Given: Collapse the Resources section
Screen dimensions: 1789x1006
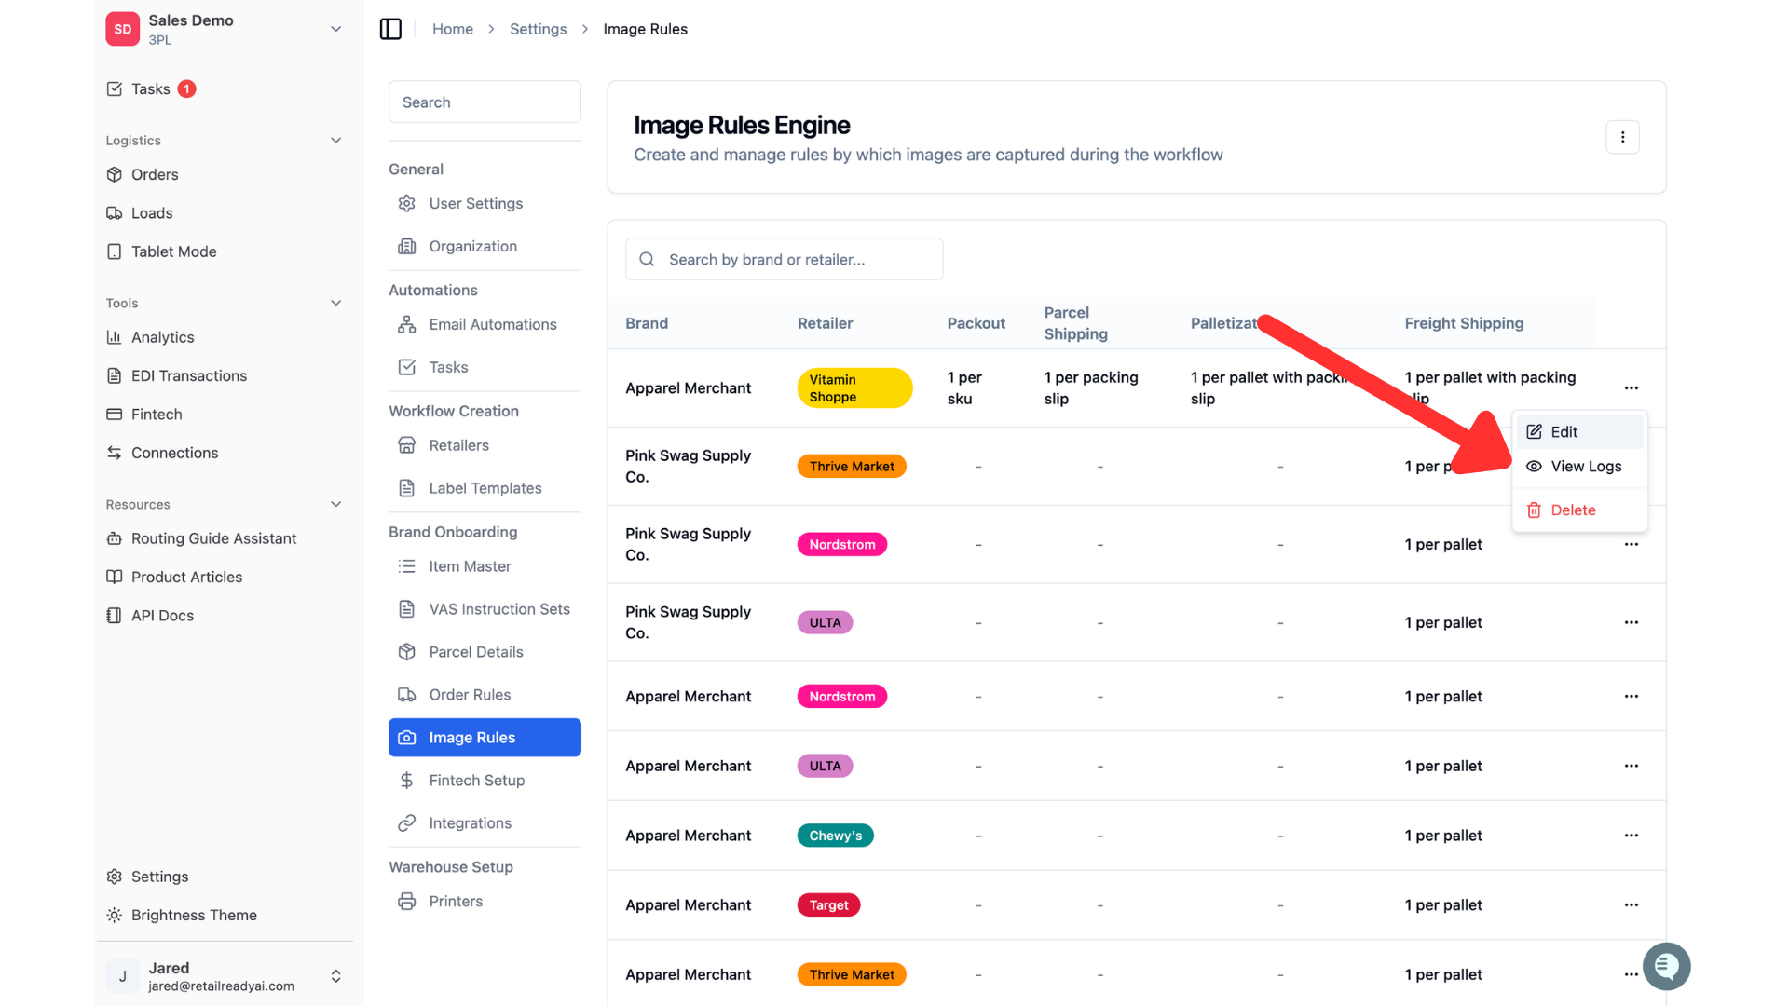Looking at the screenshot, I should coord(335,505).
